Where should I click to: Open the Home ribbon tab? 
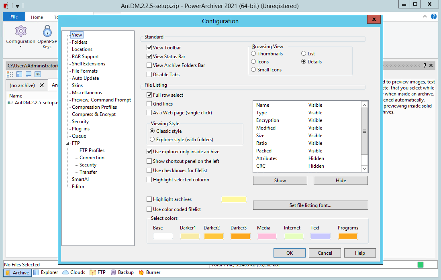[37, 17]
